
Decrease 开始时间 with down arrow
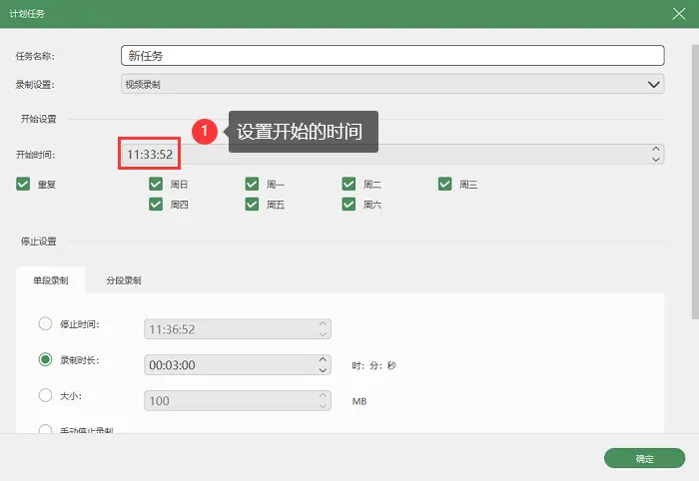point(656,160)
